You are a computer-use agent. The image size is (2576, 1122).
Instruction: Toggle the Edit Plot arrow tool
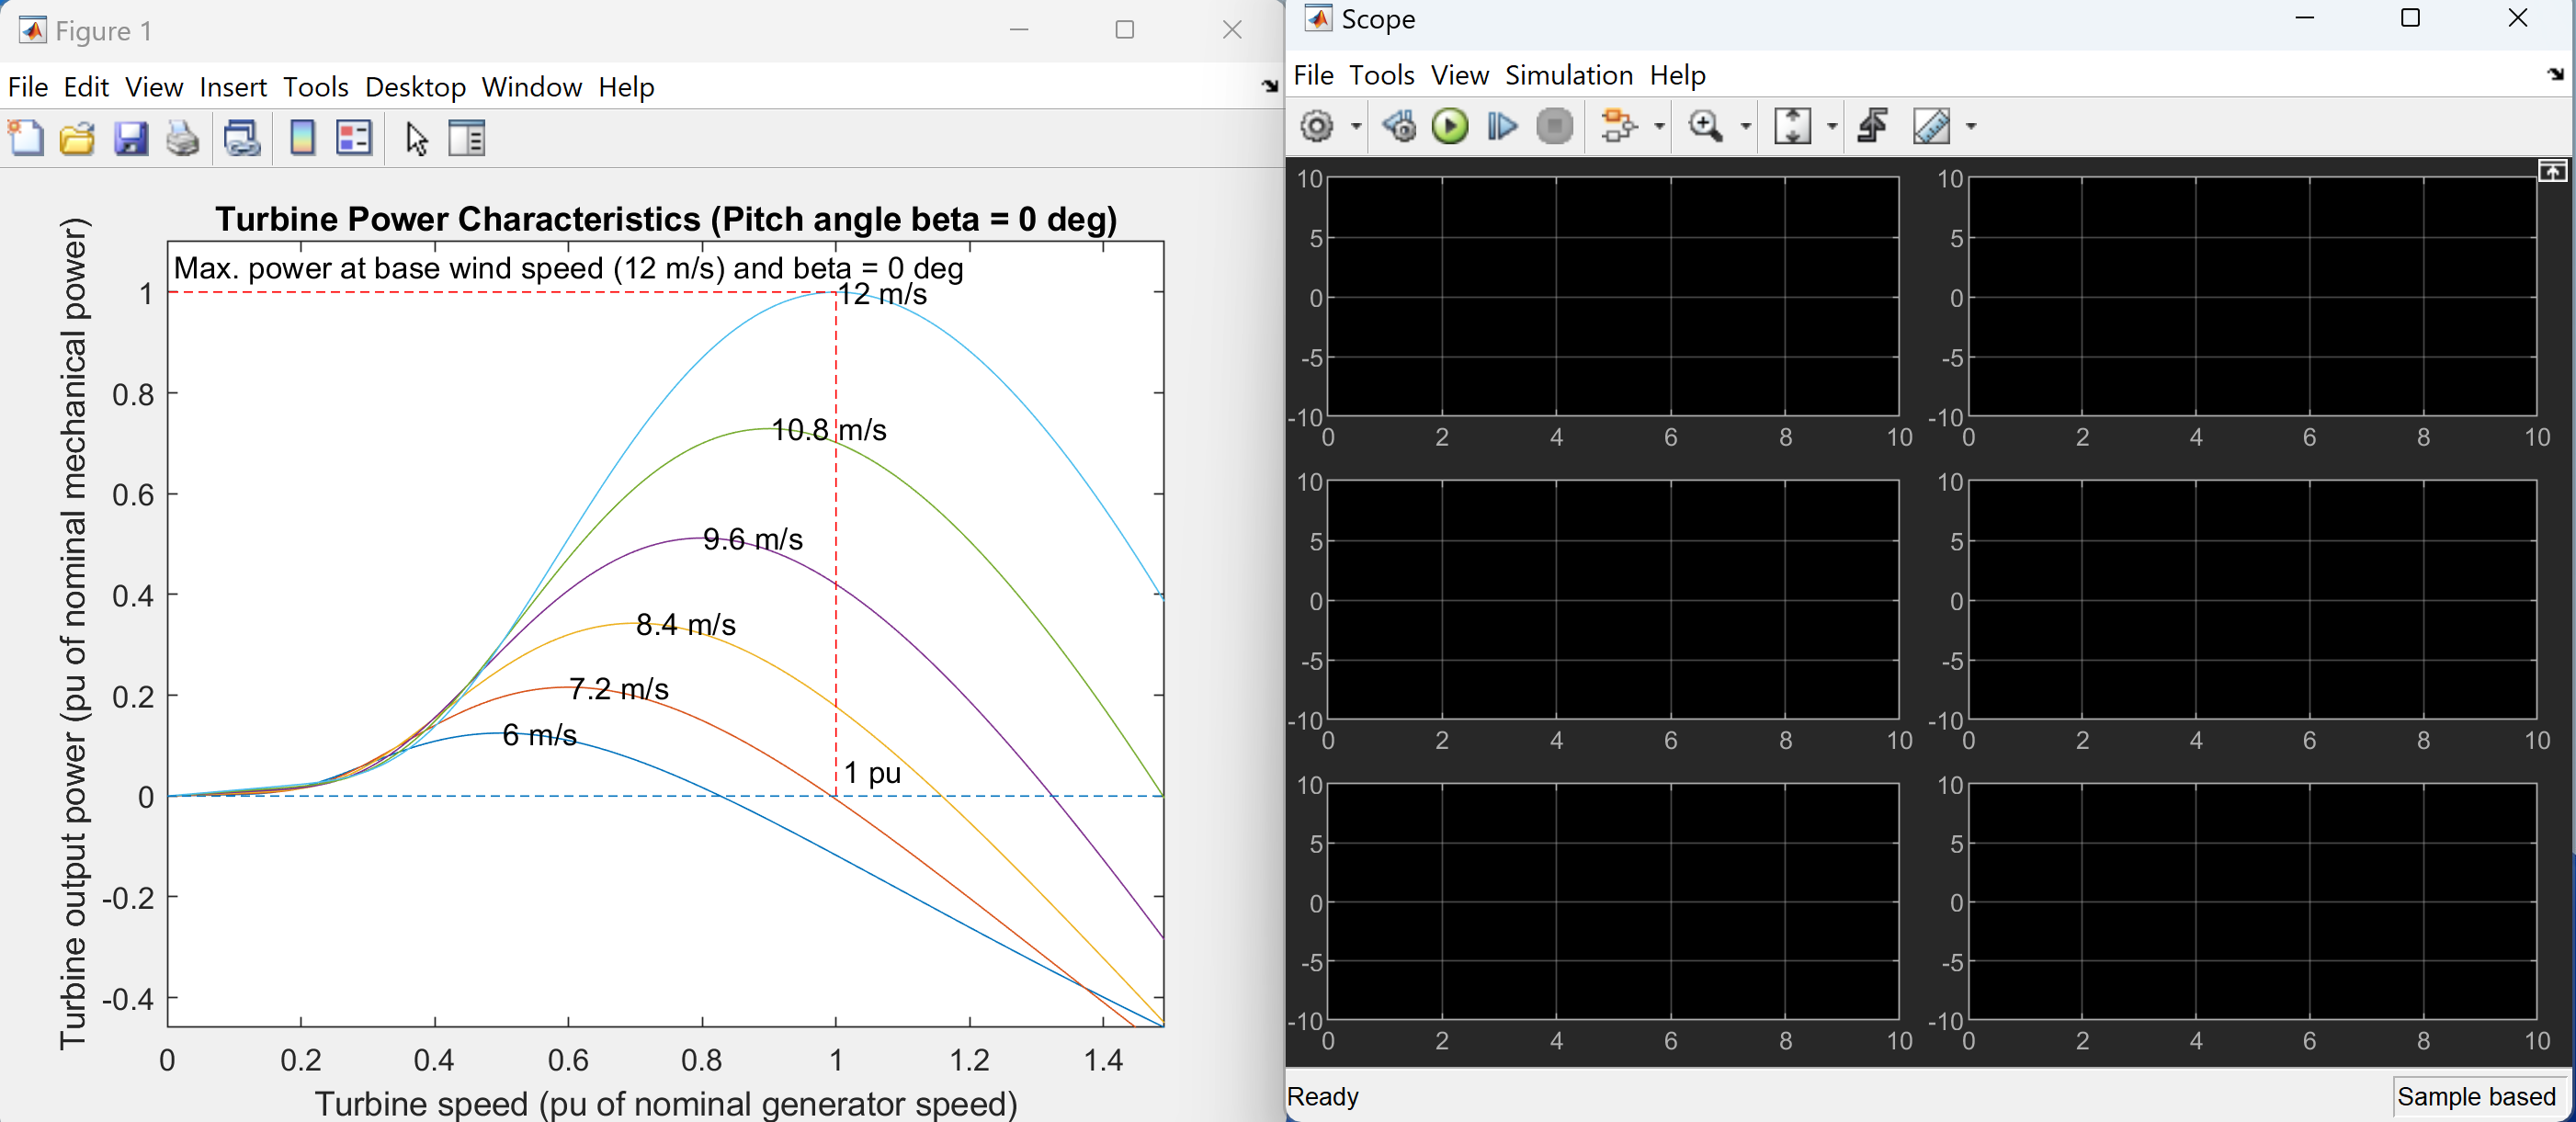pos(416,138)
